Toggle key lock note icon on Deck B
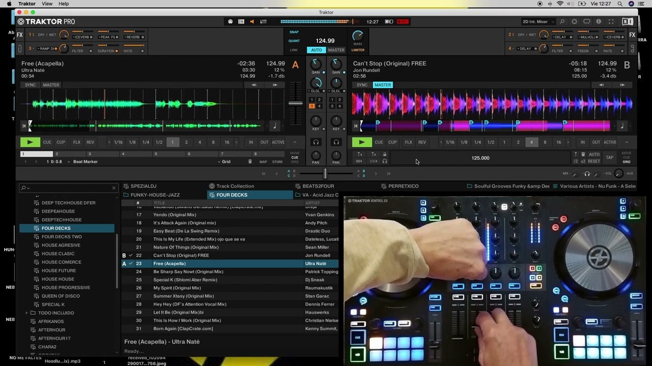 pos(622,126)
